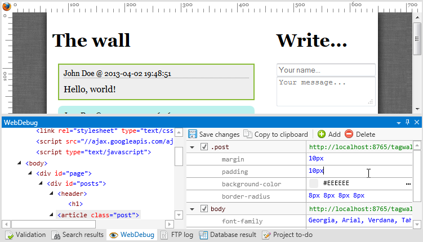Select the script type="text/javascript" line

[x=93, y=152]
